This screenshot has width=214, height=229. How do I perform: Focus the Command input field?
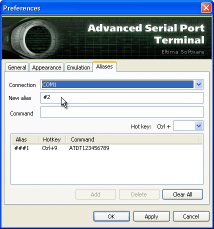122,112
